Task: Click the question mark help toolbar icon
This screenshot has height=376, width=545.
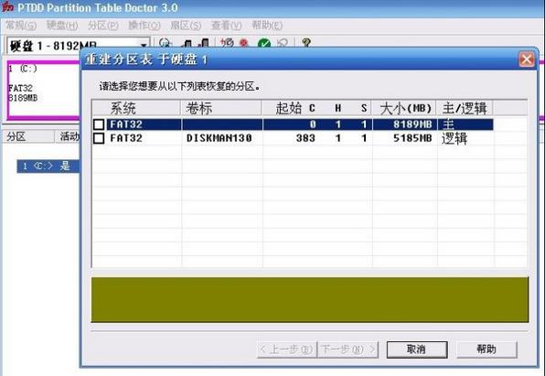Action: (305, 43)
